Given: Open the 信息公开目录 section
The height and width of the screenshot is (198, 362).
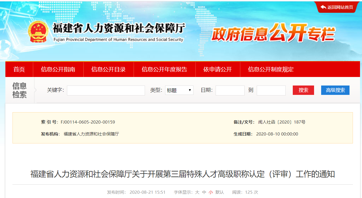Looking at the screenshot, I should point(108,69).
